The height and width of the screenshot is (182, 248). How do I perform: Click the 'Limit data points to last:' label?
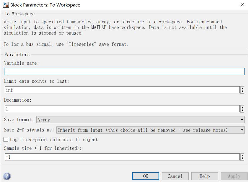click(x=37, y=81)
